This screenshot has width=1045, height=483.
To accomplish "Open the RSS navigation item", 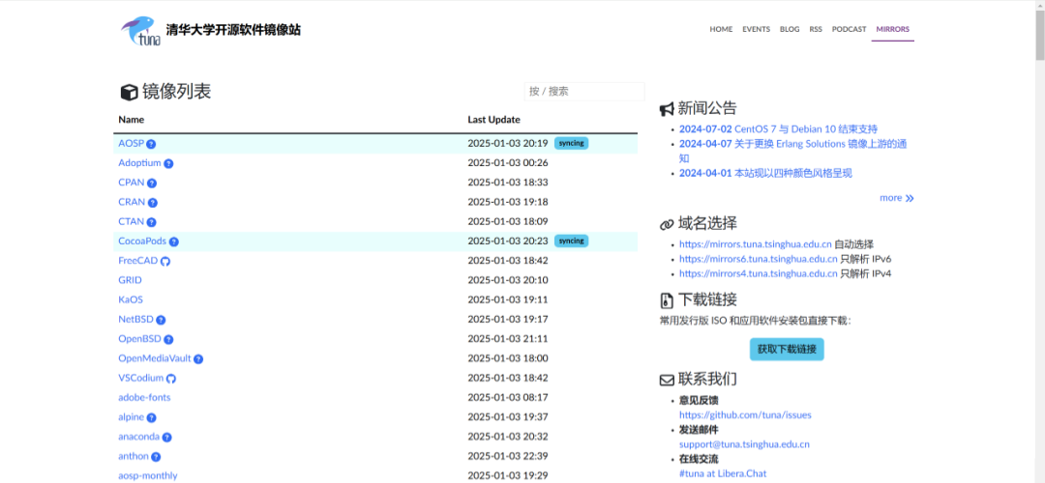I will click(816, 29).
